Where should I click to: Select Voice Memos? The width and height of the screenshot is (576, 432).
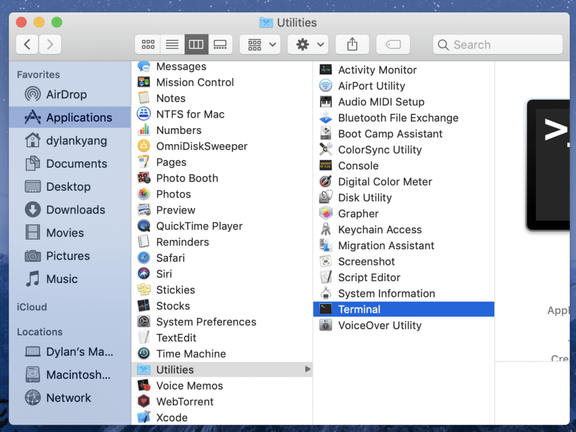222,386
